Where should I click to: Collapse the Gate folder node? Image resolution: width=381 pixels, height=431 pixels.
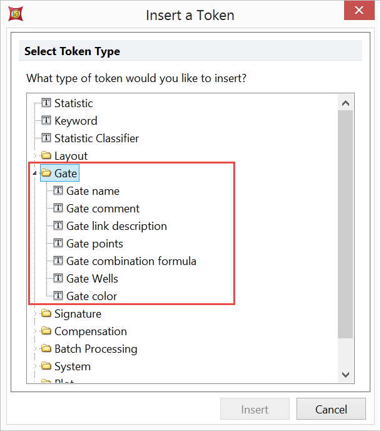pyautogui.click(x=35, y=174)
